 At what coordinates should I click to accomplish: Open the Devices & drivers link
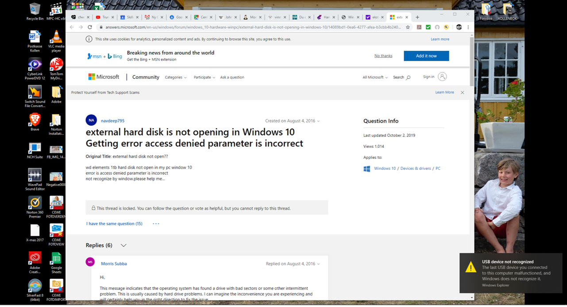(x=416, y=169)
